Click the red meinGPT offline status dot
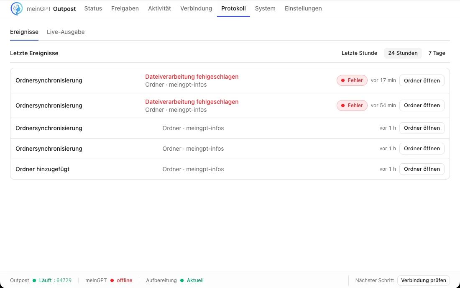This screenshot has height=288, width=460. [x=112, y=280]
